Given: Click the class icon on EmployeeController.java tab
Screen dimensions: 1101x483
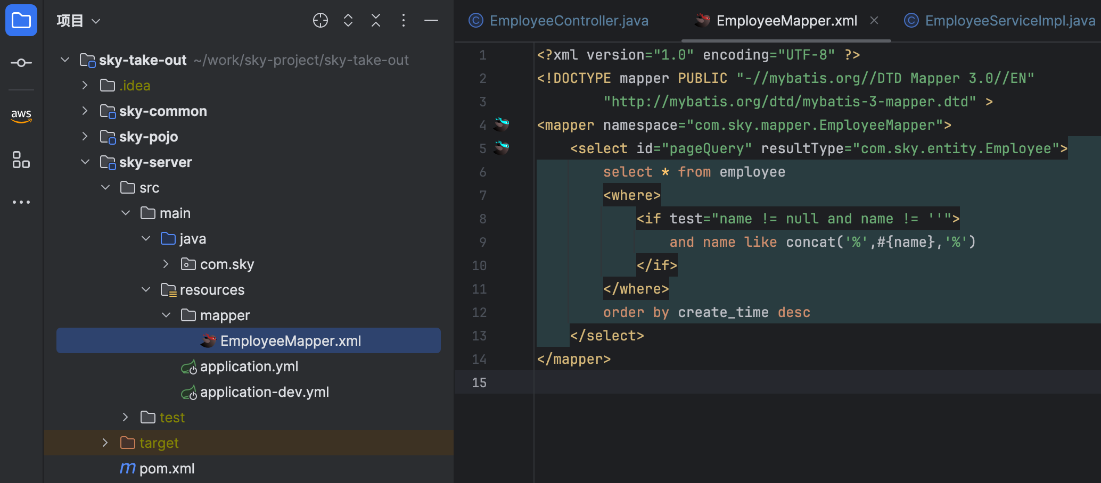Looking at the screenshot, I should (x=475, y=20).
